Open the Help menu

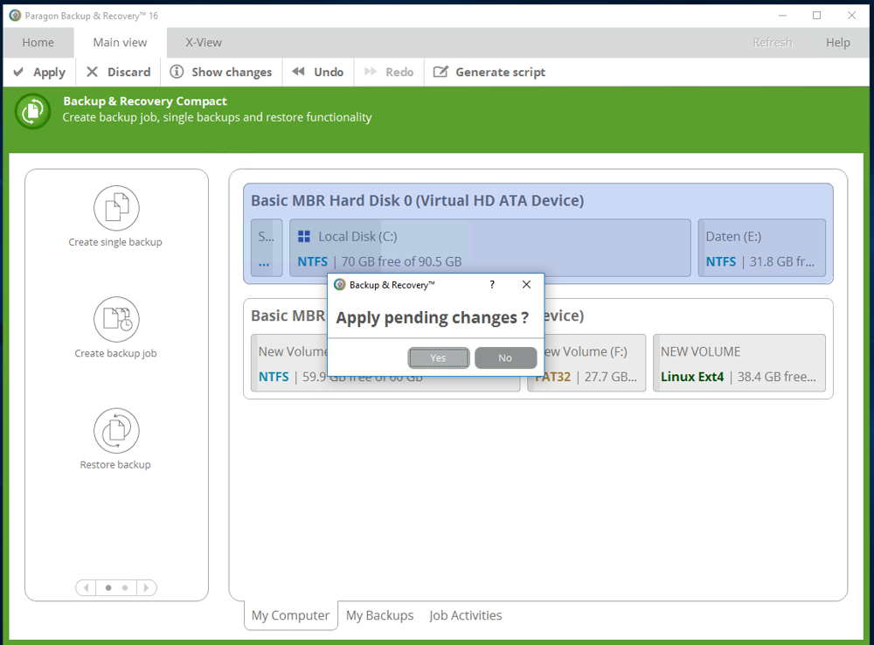(x=836, y=42)
